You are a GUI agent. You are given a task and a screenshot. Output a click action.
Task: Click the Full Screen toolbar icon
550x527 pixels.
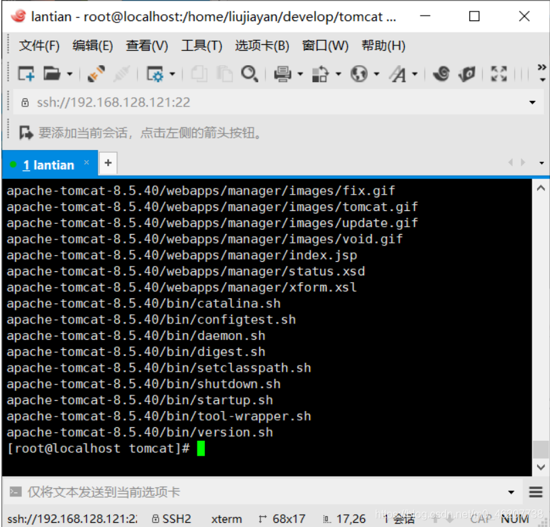(498, 74)
